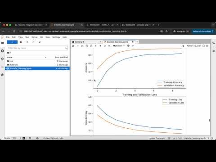Restart kernel and run all cells
Viewport: 216px width, 162px height.
tap(109, 46)
